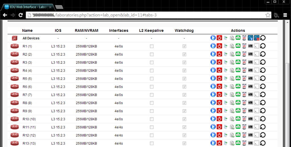Enable L2 Keepalive checkbox for R1
Screen dimensions: 291x147
click(152, 46)
